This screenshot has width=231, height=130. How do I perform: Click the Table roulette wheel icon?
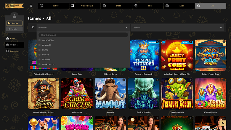(104, 6)
